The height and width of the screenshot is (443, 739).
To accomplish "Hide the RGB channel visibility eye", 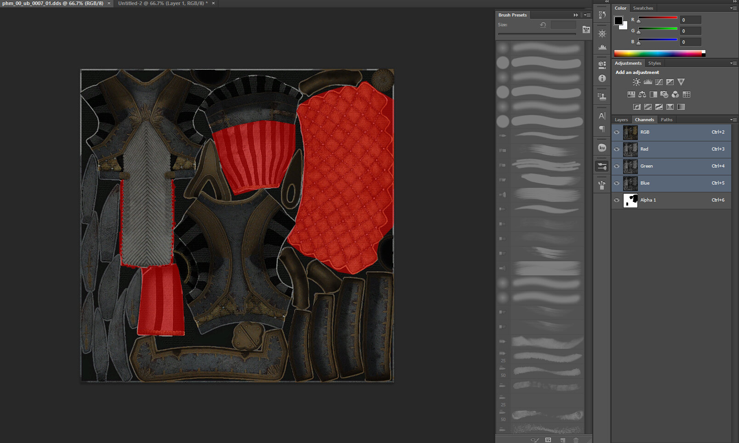I will [x=617, y=132].
